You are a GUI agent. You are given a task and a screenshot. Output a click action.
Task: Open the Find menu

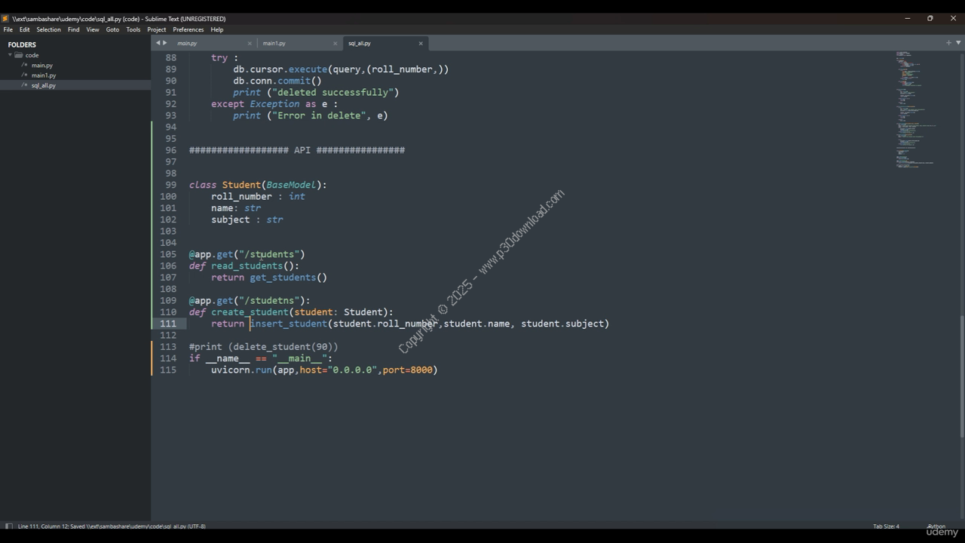tap(73, 29)
